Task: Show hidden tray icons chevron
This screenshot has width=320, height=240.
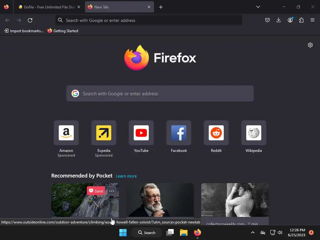Action: [x=252, y=232]
